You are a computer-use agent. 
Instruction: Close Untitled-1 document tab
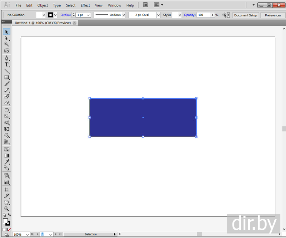click(74, 23)
